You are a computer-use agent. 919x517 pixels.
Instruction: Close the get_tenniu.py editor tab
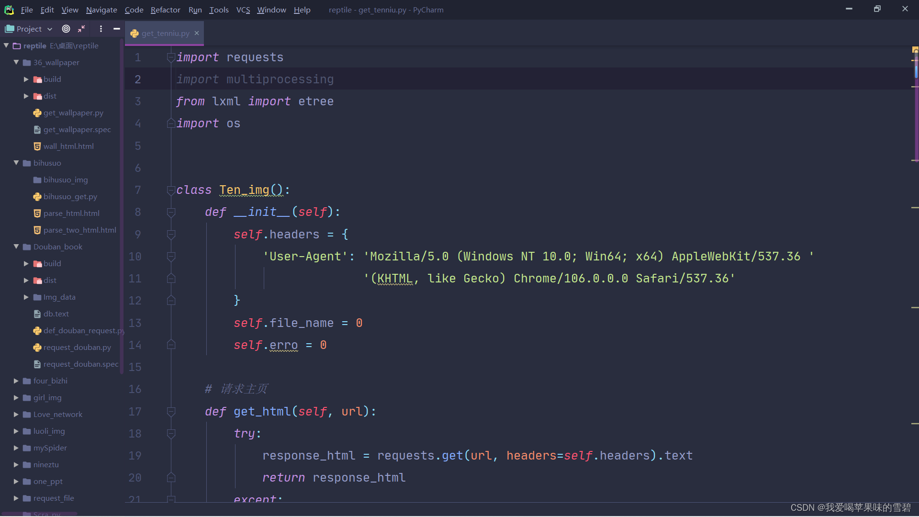[197, 33]
